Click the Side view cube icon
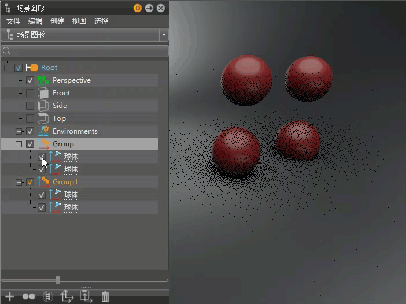The width and height of the screenshot is (406, 304). coord(43,106)
